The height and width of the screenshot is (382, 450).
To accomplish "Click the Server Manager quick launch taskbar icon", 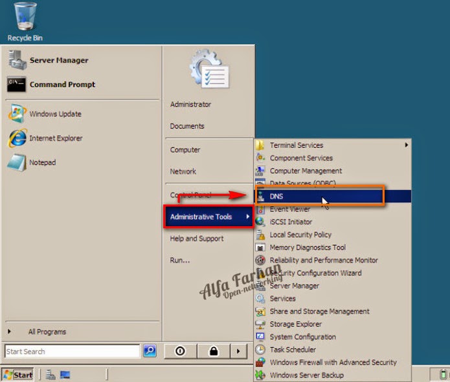I will (x=51, y=374).
